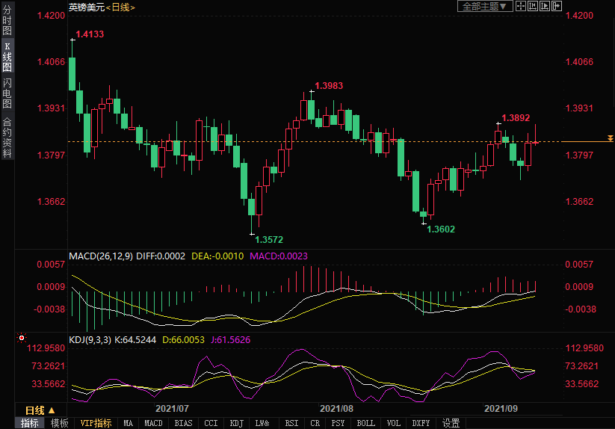Click the crosshair cursor icon in top toolbar
Image resolution: width=615 pixels, height=429 pixels.
[x=520, y=6]
